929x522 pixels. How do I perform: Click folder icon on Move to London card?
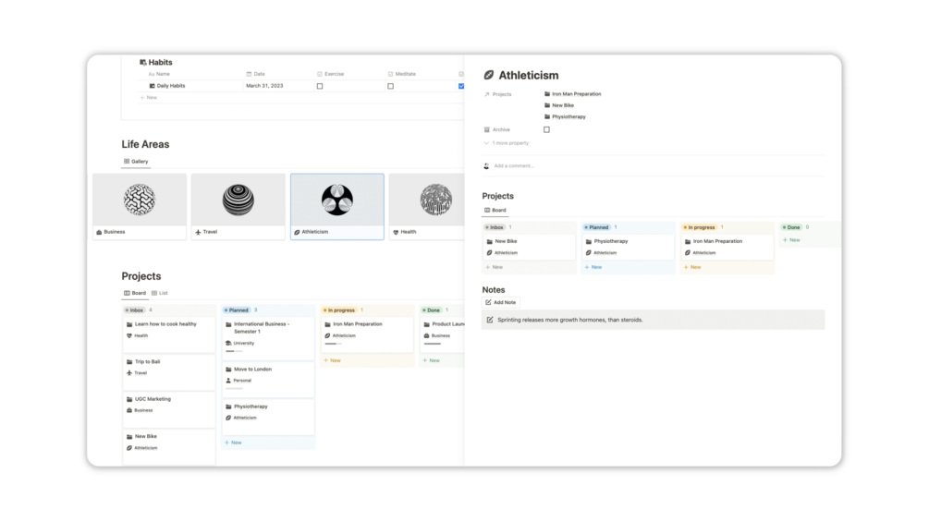228,370
